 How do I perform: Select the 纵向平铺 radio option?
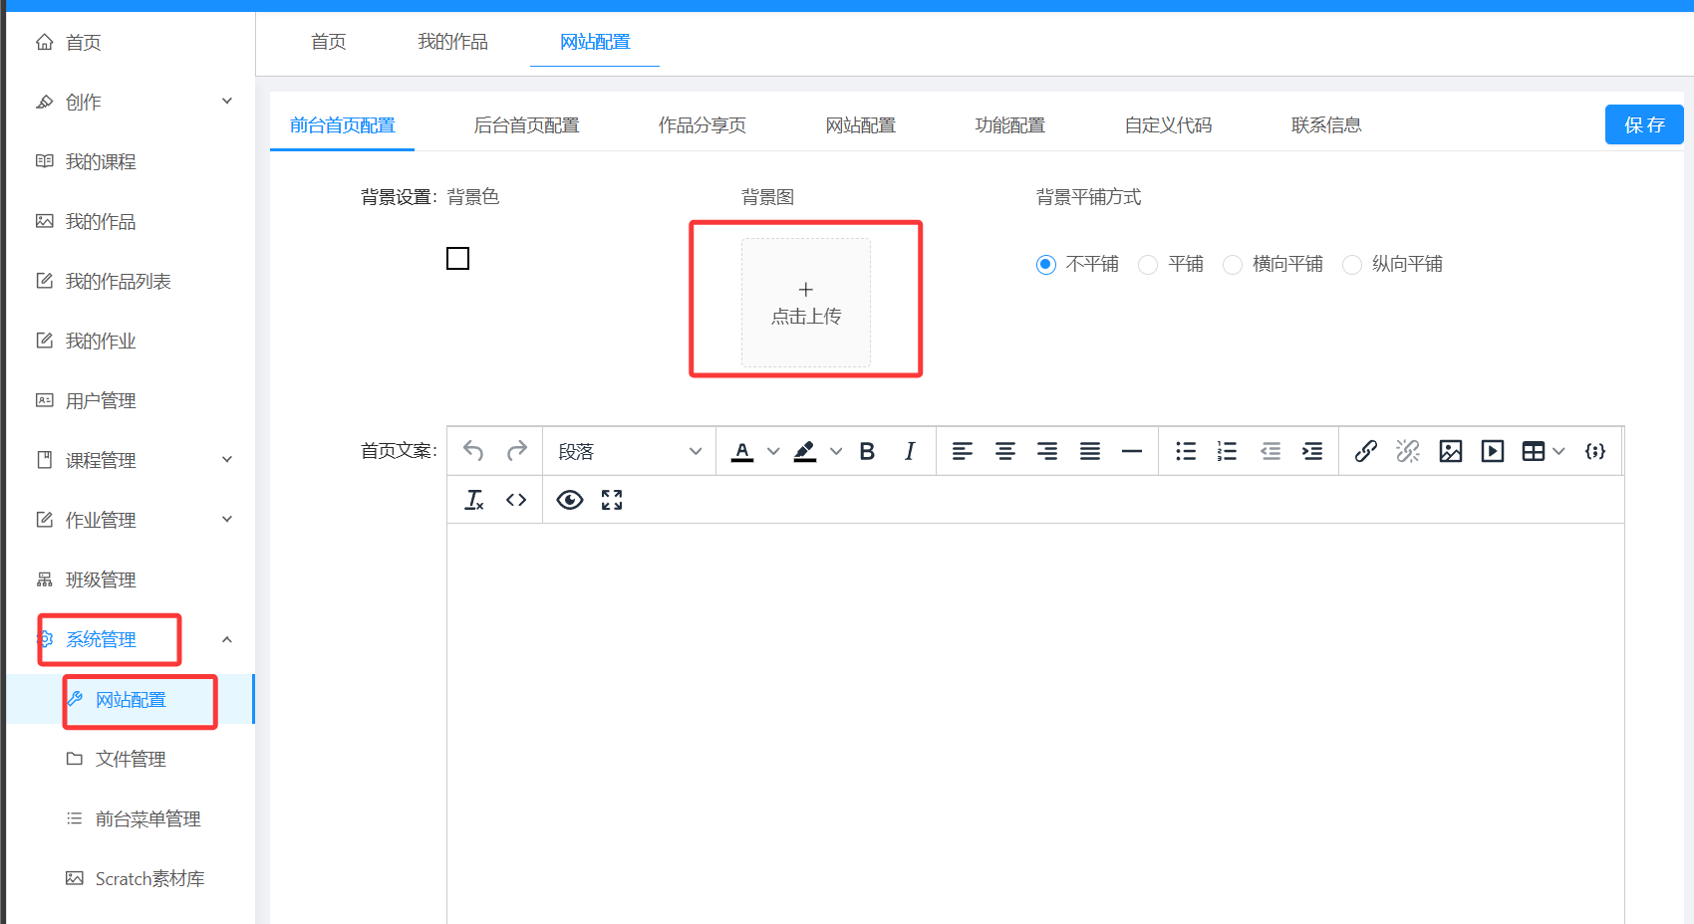pos(1352,265)
